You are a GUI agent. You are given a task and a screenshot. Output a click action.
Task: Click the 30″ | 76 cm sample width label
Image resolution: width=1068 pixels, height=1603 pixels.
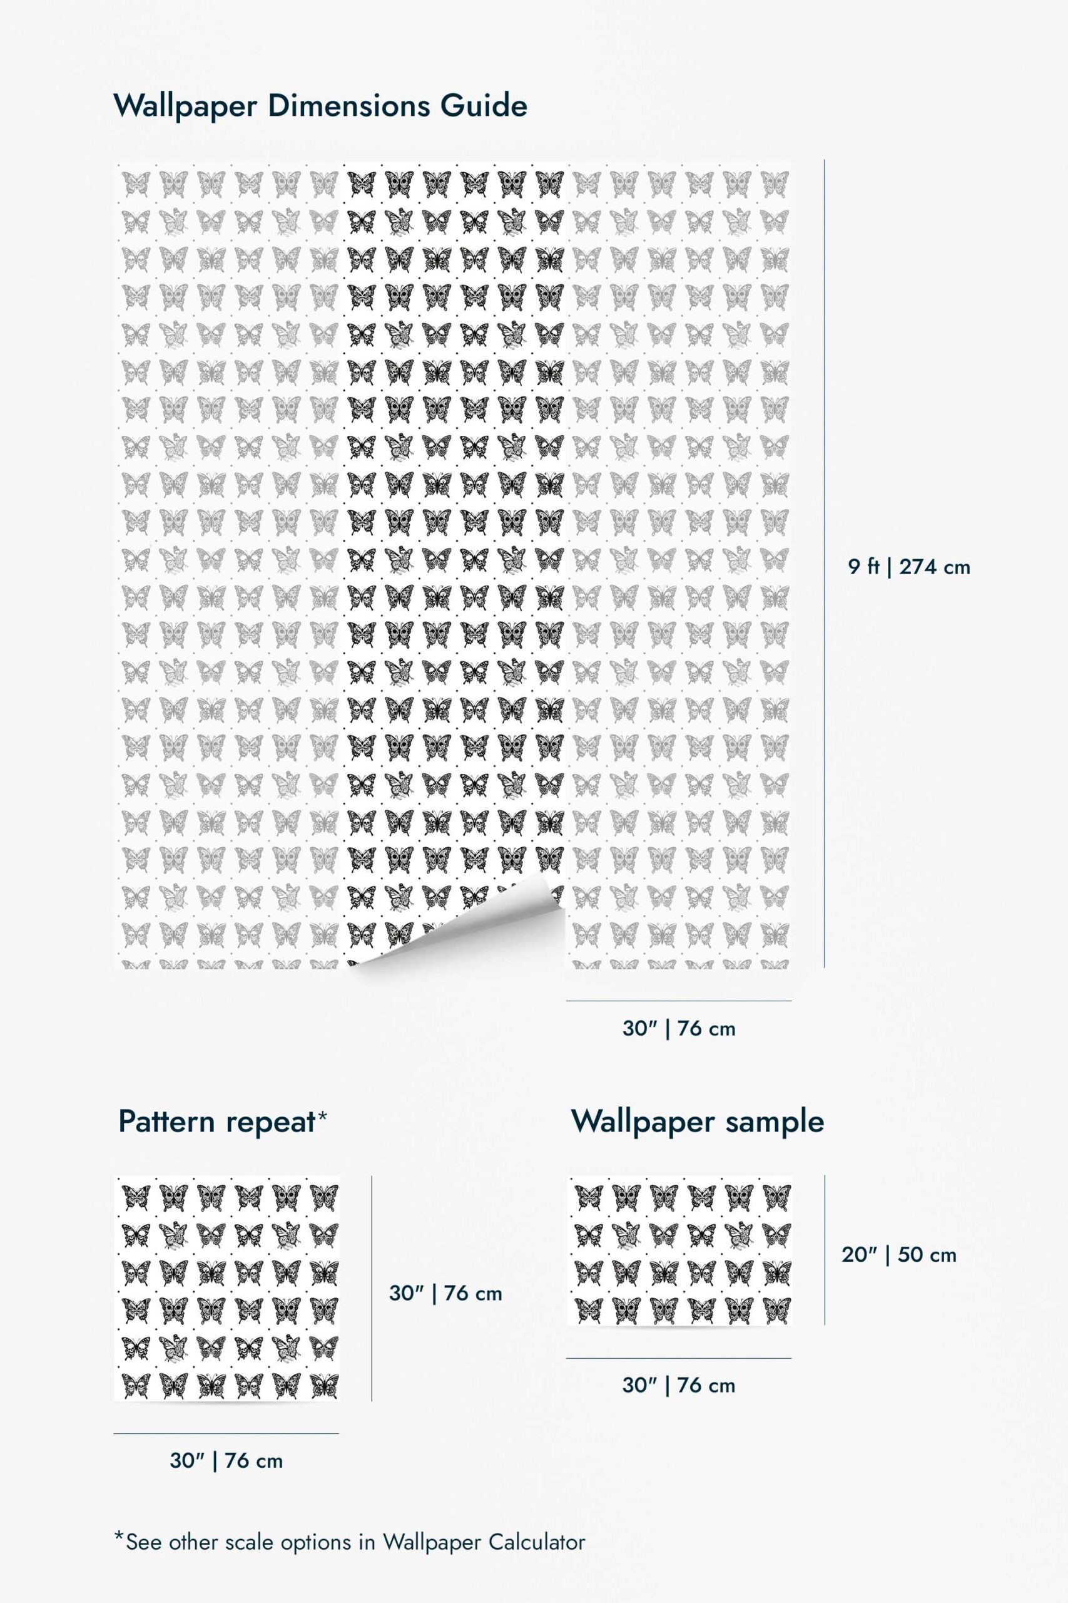point(679,1385)
